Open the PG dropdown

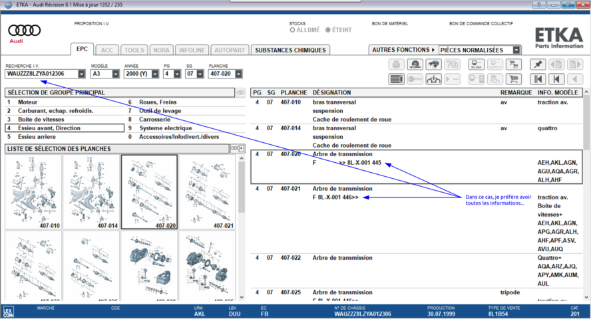coord(177,74)
